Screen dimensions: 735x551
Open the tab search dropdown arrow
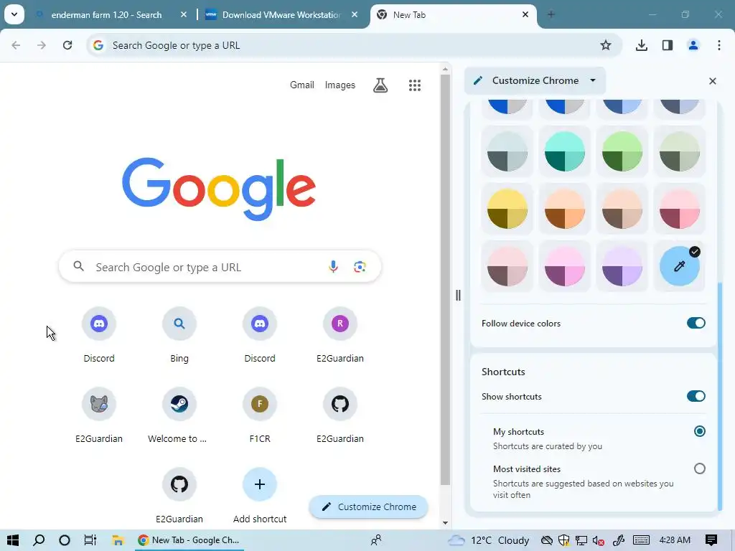(x=14, y=14)
